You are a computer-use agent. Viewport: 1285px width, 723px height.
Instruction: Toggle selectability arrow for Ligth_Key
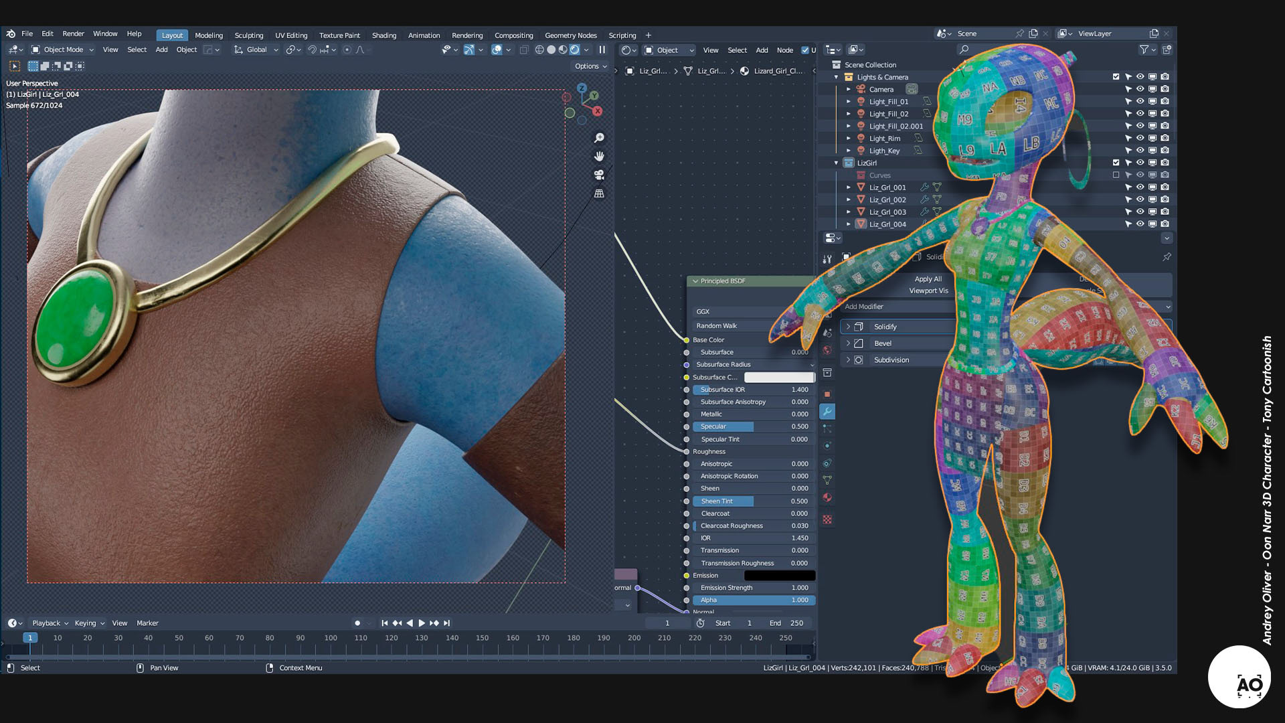coord(1128,151)
